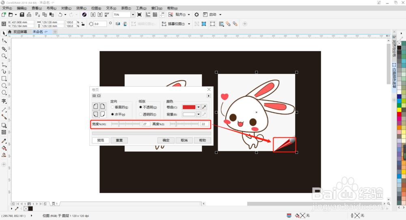Toggle single-pane preview in page curl dialog
The height and width of the screenshot is (220, 406).
tap(99, 96)
